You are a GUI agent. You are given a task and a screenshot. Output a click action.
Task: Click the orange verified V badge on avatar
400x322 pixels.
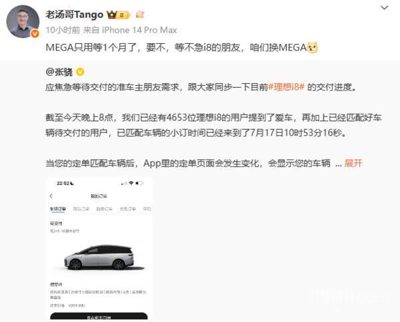pos(35,34)
